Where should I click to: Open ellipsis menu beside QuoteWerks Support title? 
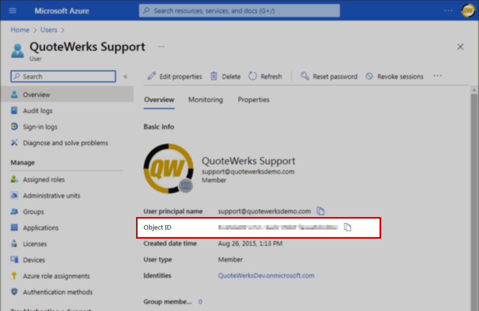pyautogui.click(x=161, y=47)
